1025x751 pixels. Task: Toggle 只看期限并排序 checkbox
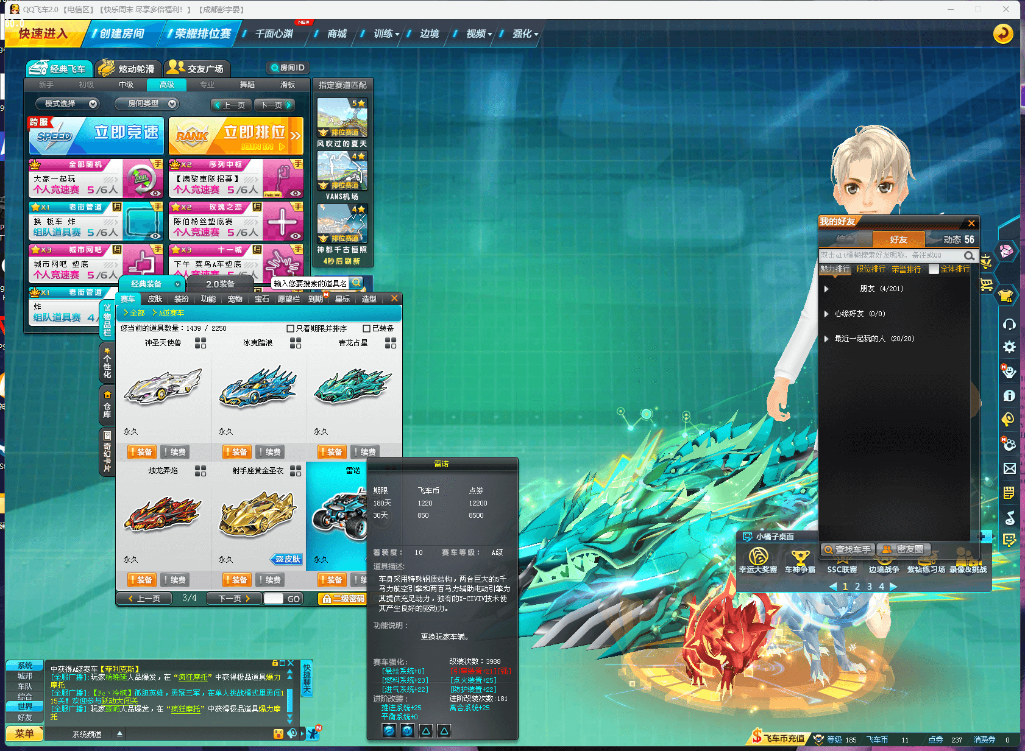click(290, 329)
